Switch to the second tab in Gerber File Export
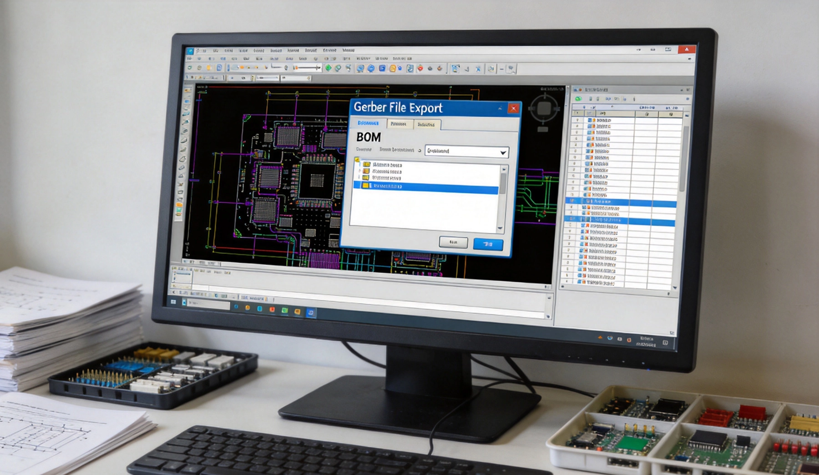 coord(399,124)
